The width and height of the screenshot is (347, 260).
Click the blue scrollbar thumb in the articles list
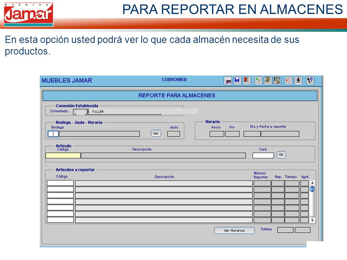312,189
